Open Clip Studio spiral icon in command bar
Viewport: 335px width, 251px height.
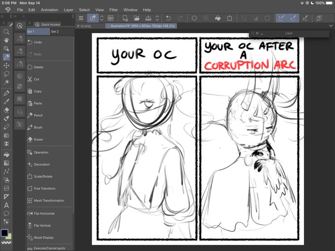(110, 18)
